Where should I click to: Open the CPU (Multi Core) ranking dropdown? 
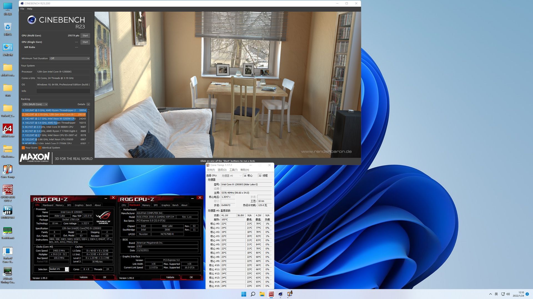pyautogui.click(x=35, y=104)
